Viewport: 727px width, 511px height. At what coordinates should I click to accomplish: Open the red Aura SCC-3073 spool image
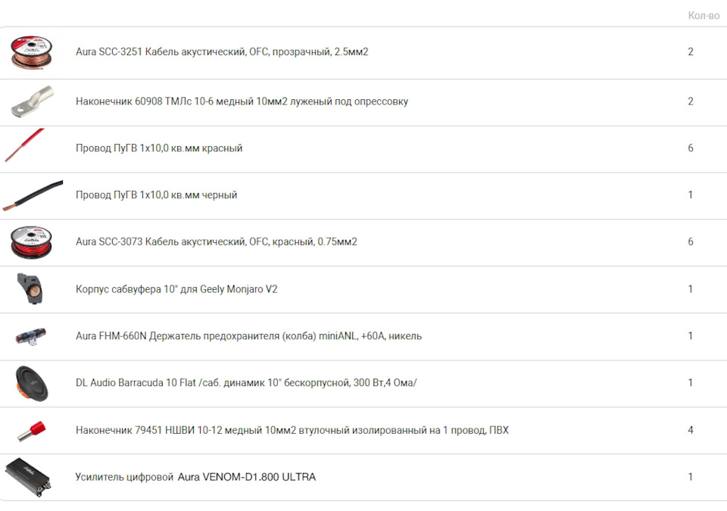coord(32,242)
